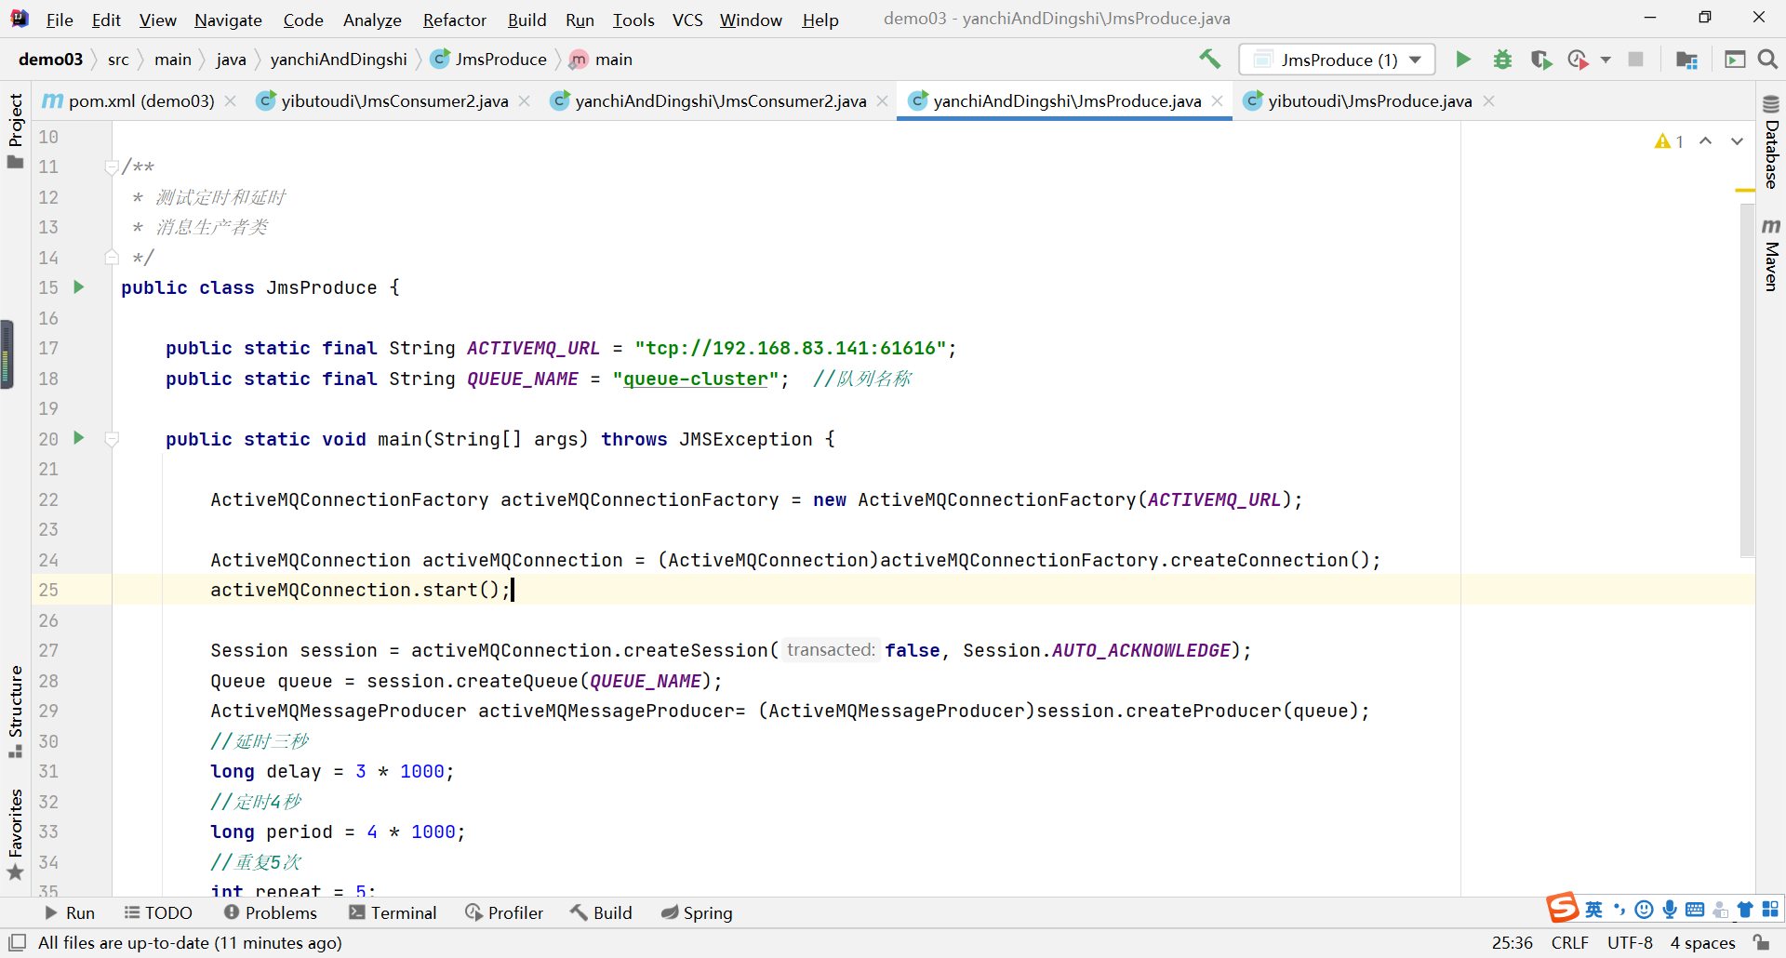Click the Profiler run icon in toolbar

pos(1578,60)
